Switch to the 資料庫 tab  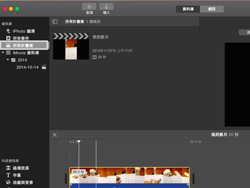[x=188, y=9]
